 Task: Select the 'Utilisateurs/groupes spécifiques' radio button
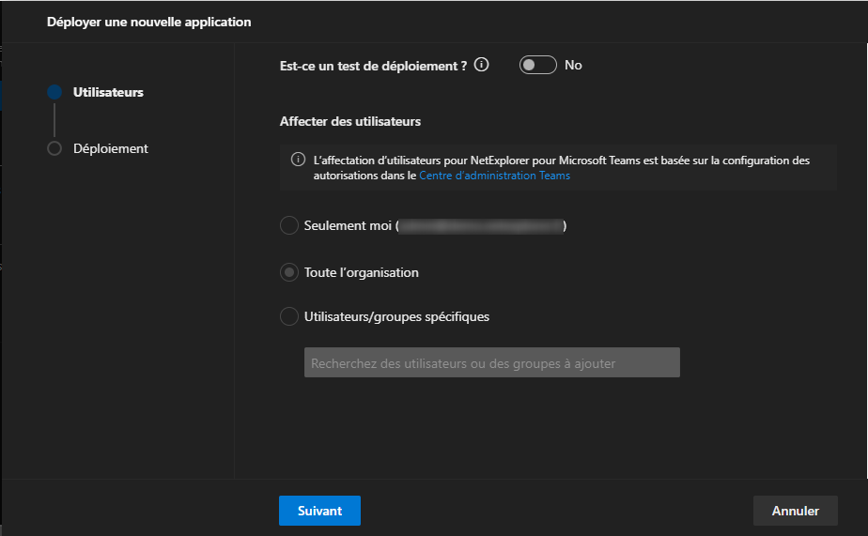point(289,316)
